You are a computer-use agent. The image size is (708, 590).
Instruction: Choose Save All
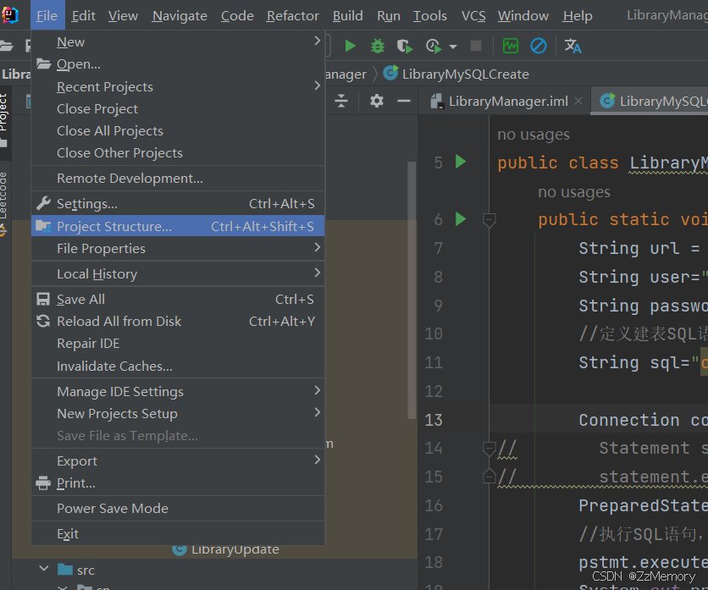178,300
